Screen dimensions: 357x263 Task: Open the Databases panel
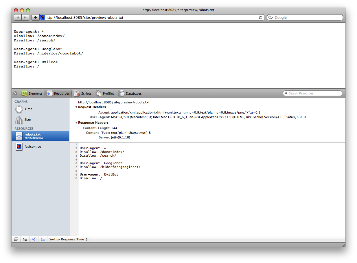point(130,93)
